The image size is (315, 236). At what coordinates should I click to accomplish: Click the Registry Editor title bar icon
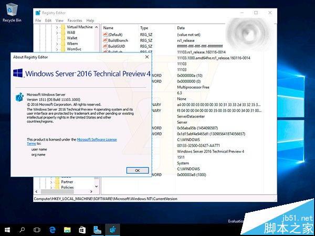[38, 13]
